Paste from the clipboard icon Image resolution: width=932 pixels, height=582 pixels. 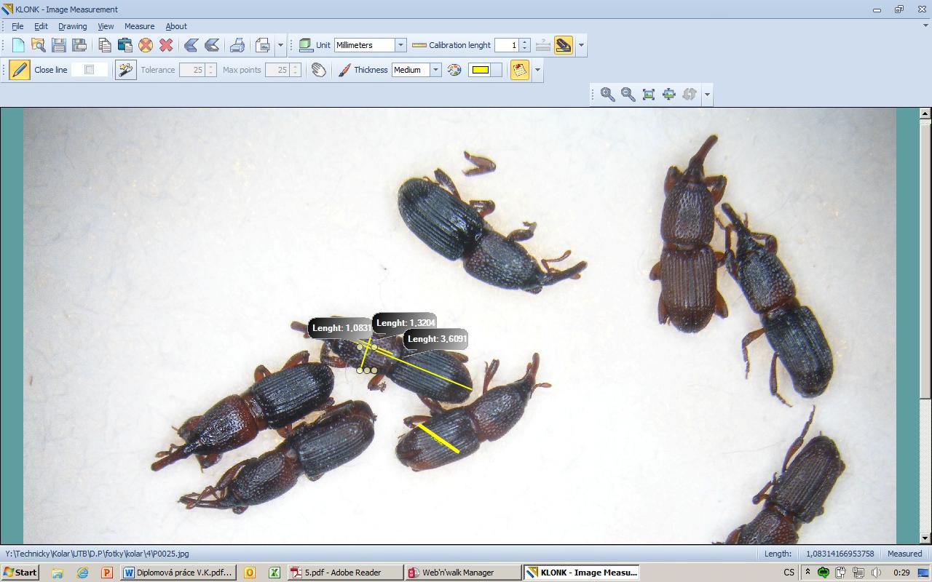pos(125,45)
